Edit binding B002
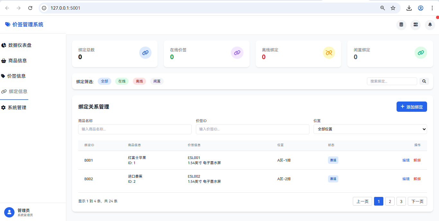439x221 pixels. [406, 179]
